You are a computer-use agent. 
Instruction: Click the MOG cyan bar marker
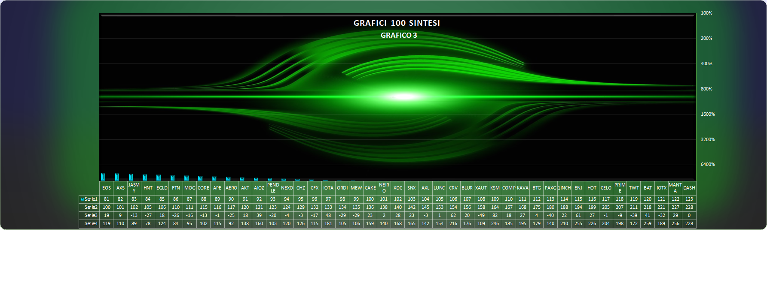(186, 178)
